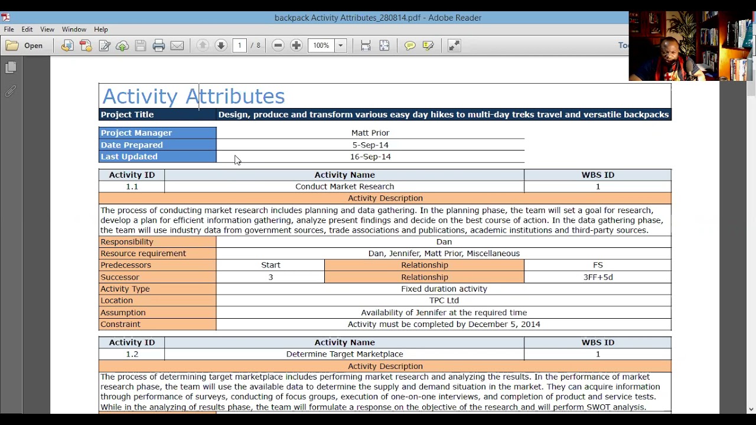Click the '16-Sep-14' last updated value
The height and width of the screenshot is (425, 756).
(x=370, y=156)
